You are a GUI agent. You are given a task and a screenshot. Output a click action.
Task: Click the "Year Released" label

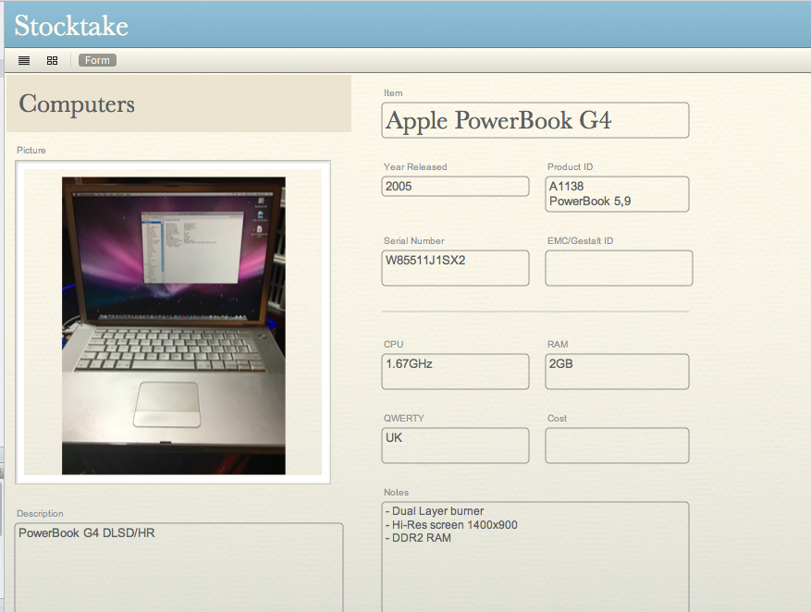point(415,167)
